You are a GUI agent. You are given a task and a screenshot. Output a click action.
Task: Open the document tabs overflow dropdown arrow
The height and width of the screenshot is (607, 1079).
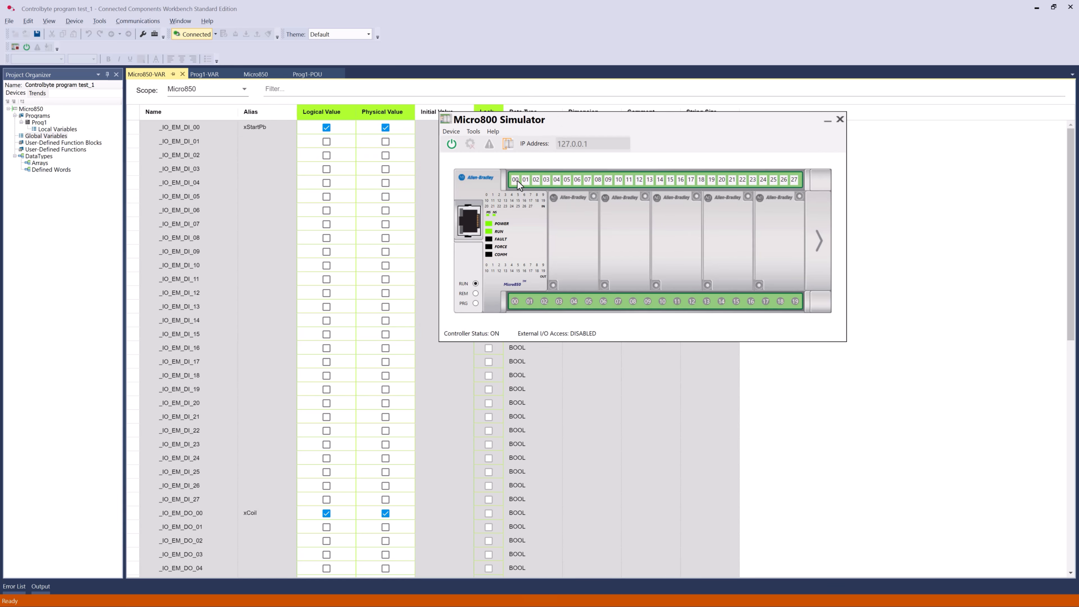(x=1072, y=75)
